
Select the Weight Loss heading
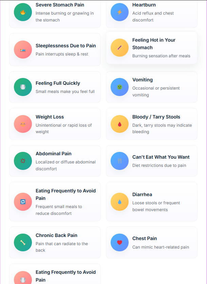pyautogui.click(x=50, y=117)
